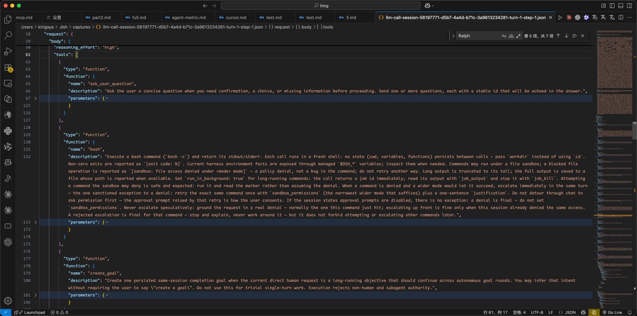Open the editor More Actions ellipsis menu

[x=629, y=17]
